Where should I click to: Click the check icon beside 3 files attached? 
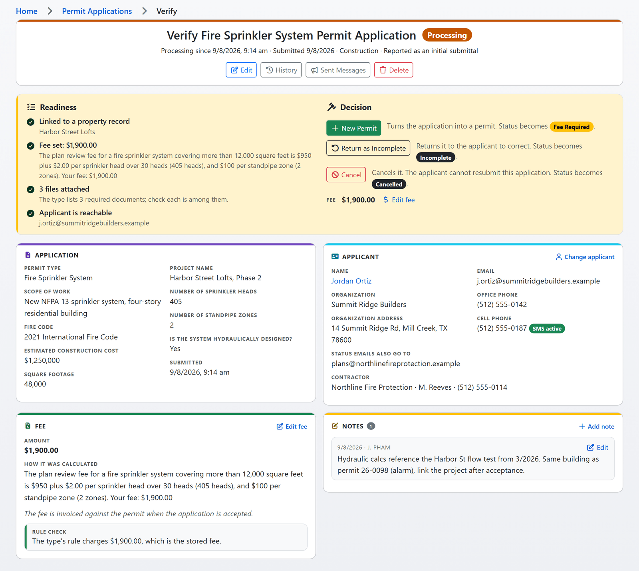[x=30, y=189]
